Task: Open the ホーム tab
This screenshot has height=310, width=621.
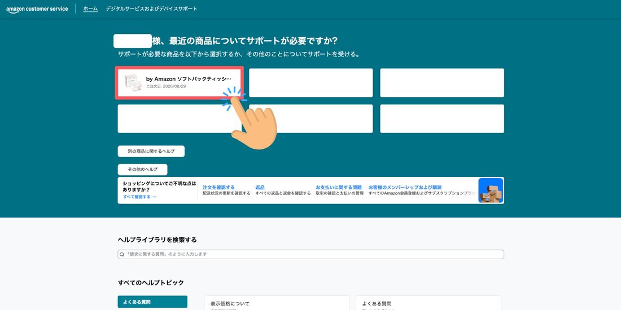Action: (x=90, y=8)
